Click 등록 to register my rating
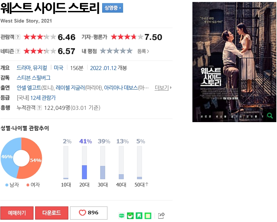The width and height of the screenshot is (277, 222). 143,51
